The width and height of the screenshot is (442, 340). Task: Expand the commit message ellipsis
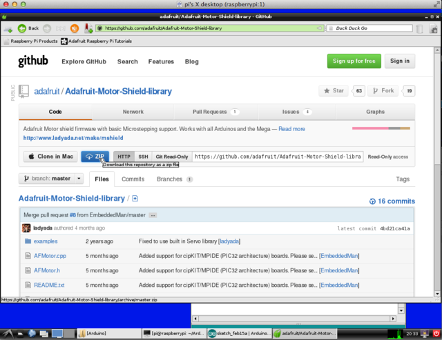(153, 215)
